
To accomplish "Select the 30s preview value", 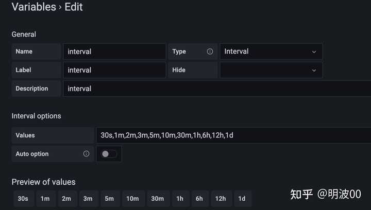I will [x=23, y=199].
